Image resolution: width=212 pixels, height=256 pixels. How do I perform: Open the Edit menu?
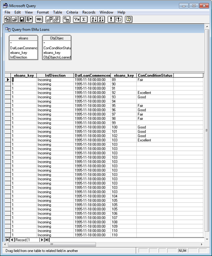[x=17, y=12]
